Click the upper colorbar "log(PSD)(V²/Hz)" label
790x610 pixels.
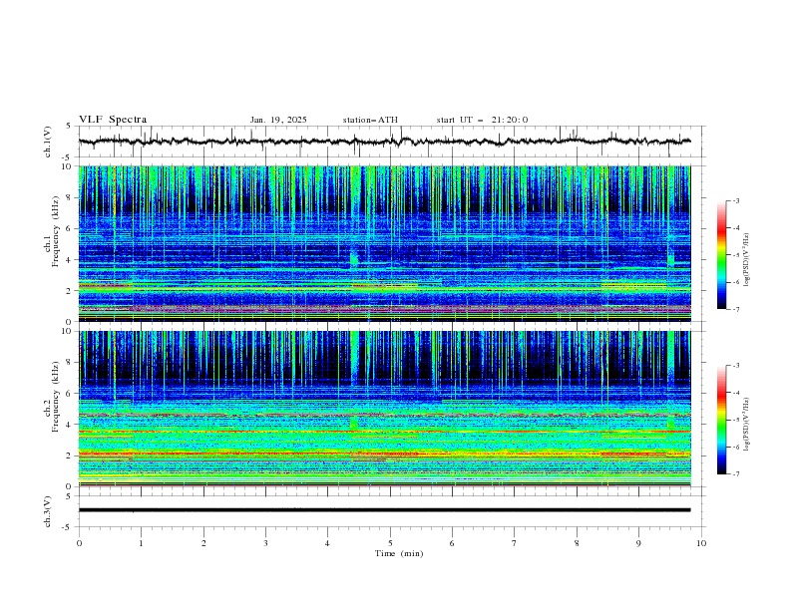[747, 260]
